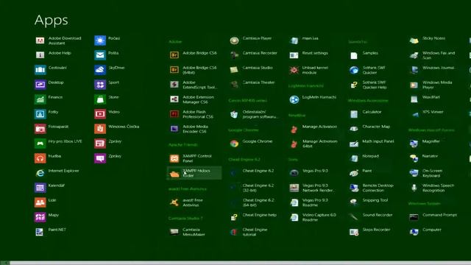Launch Google Chrome
This screenshot has height=265, width=471.
click(x=252, y=144)
